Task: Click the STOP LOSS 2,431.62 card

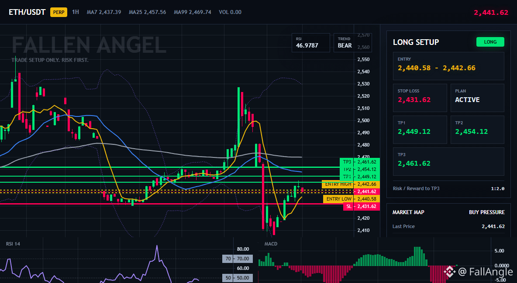Action: [x=420, y=98]
